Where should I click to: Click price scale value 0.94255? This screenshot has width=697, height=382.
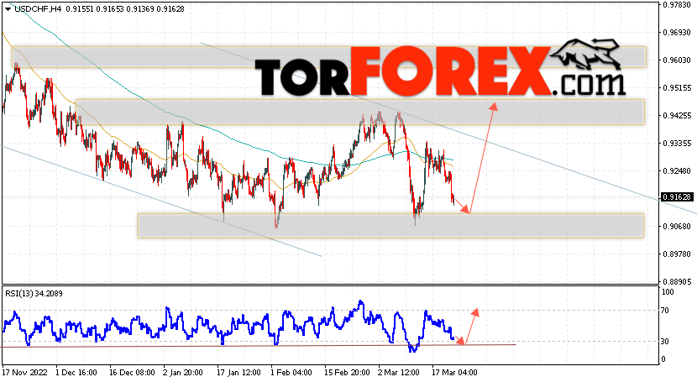pos(678,116)
